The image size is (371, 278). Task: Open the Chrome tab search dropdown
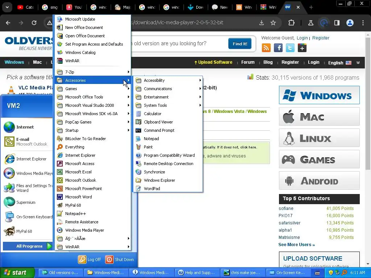[7, 7]
